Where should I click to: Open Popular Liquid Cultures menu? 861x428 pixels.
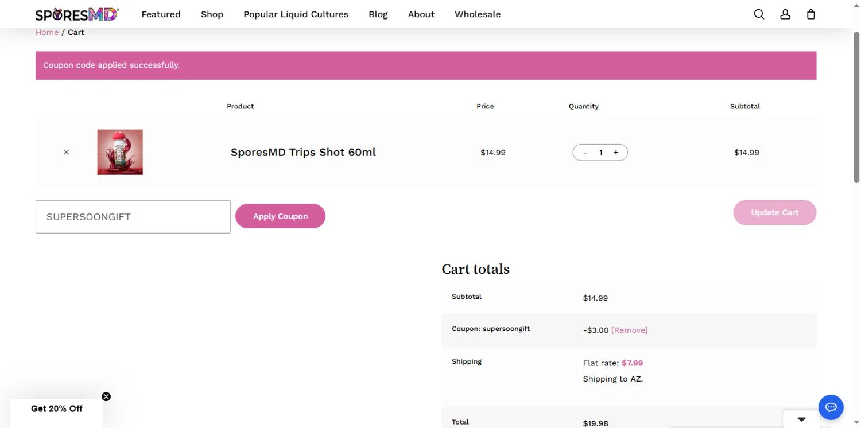(x=296, y=14)
